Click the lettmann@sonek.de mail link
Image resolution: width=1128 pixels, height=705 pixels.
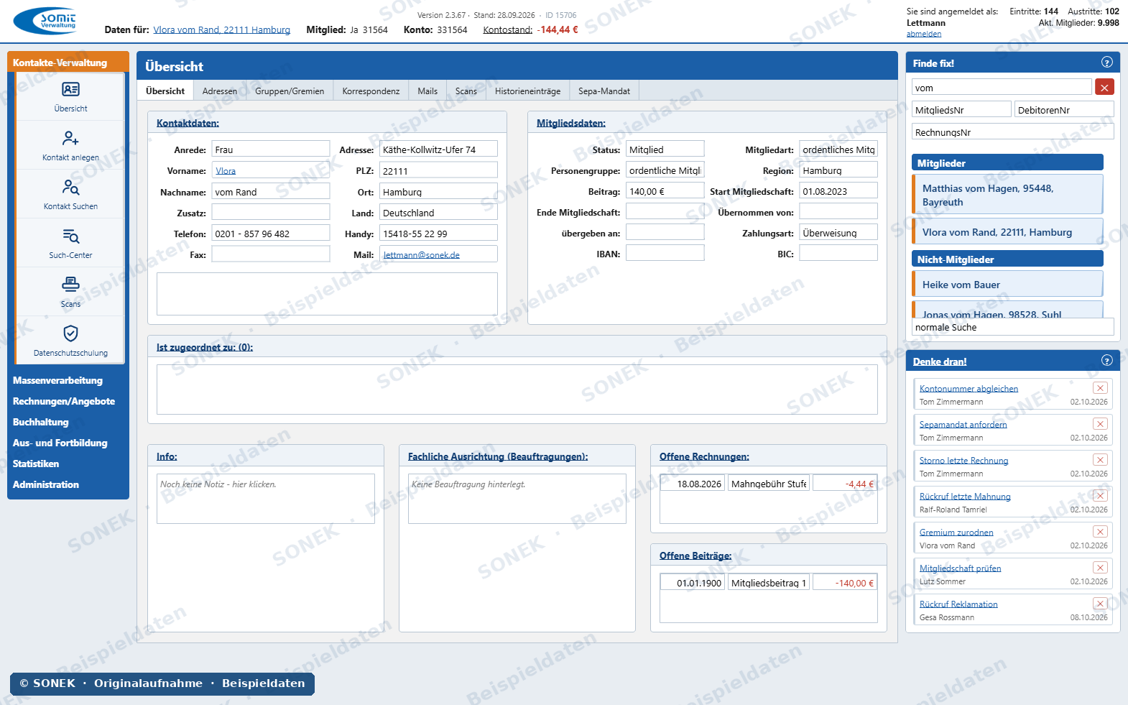pos(422,254)
